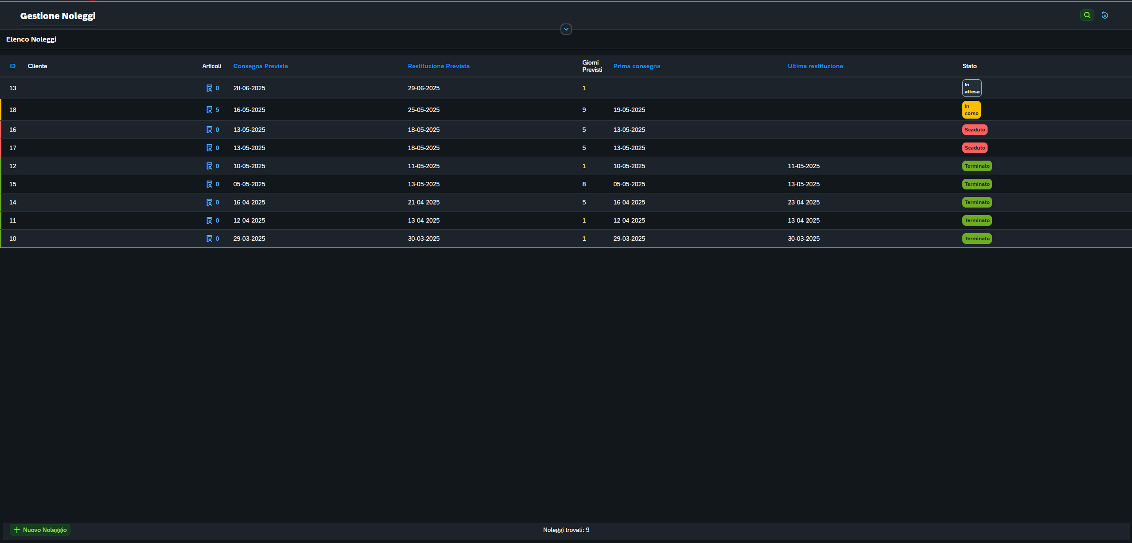The width and height of the screenshot is (1132, 543).
Task: Sort by Consegna Prevista column
Action: [x=261, y=66]
